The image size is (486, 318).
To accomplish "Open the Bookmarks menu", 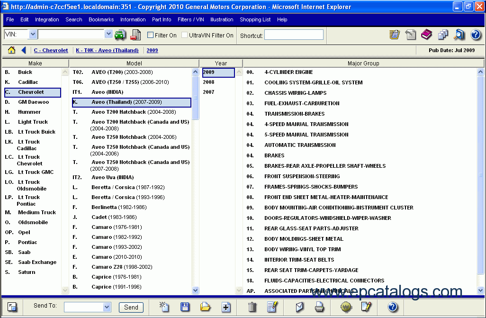I will coord(101,19).
